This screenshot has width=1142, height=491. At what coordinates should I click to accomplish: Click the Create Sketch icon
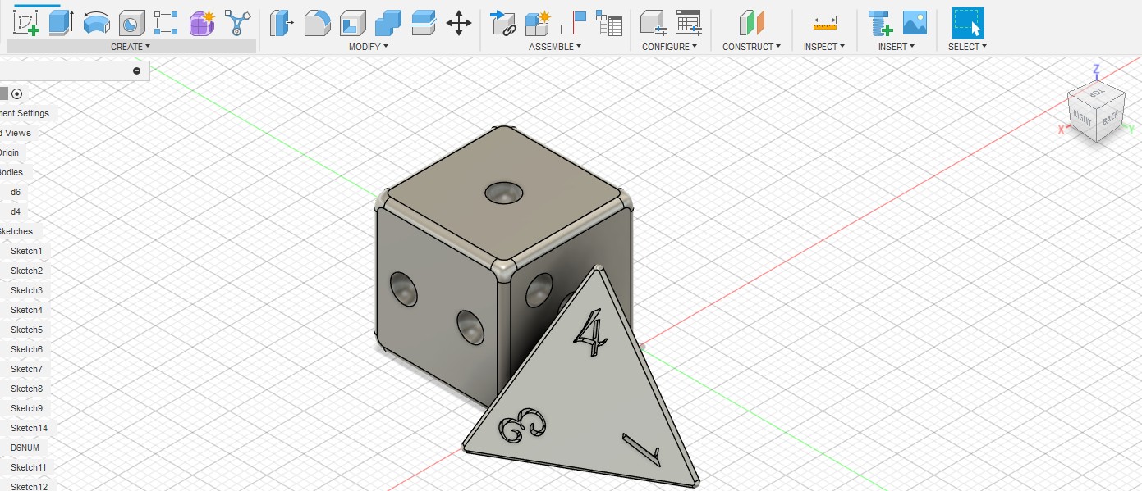(26, 22)
